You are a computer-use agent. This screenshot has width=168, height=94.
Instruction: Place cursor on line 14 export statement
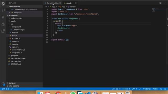click(x=60, y=40)
